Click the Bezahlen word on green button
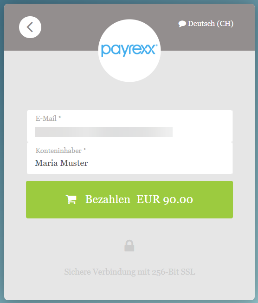The image size is (258, 303). [x=108, y=199]
